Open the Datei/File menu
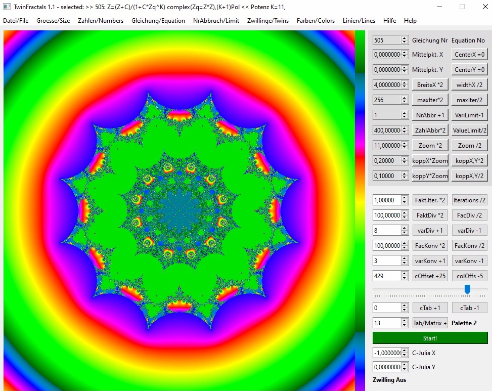492x391 pixels. coord(16,21)
